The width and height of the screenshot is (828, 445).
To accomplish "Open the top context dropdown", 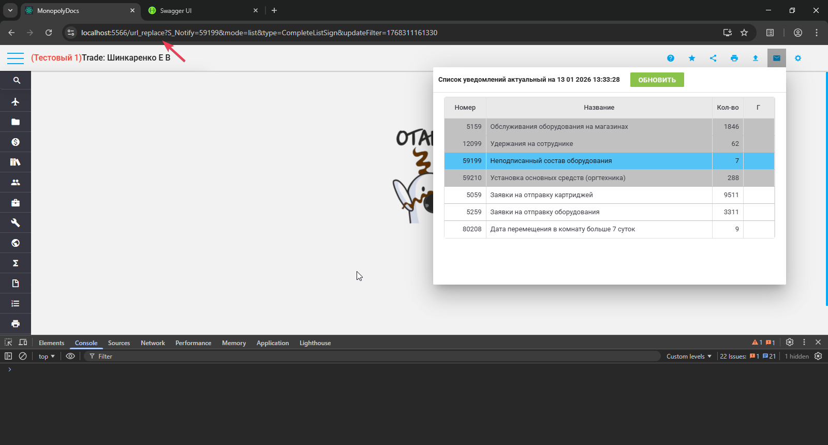I will [x=47, y=357].
